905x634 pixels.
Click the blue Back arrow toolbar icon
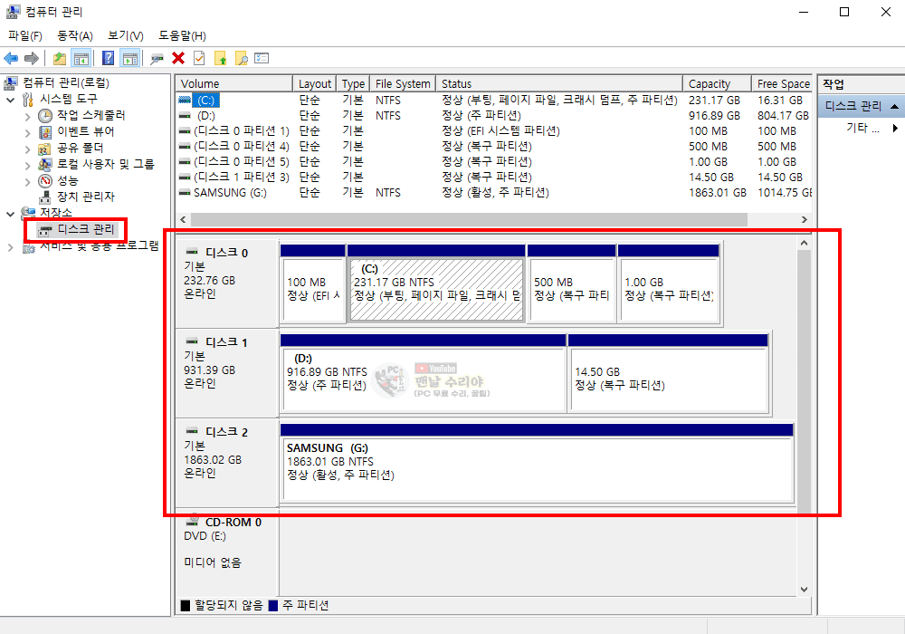coord(11,59)
